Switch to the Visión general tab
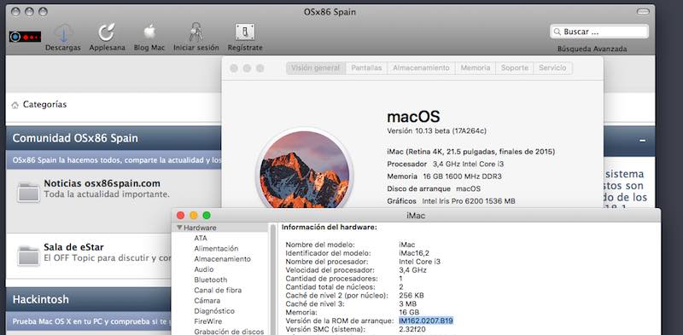This screenshot has width=683, height=335. (316, 68)
